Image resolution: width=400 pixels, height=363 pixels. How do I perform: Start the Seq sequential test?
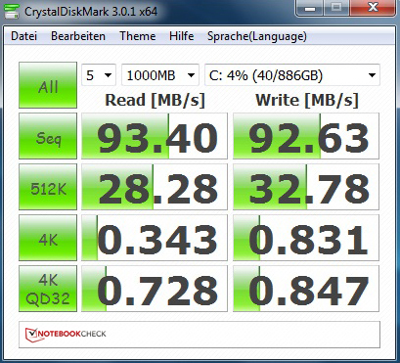[48, 136]
